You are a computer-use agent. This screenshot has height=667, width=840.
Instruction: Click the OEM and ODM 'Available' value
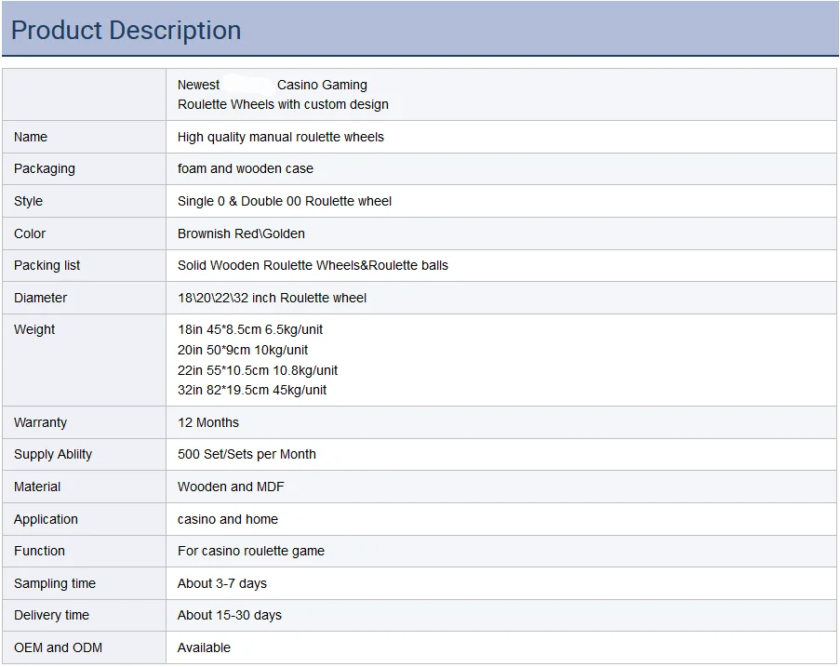(204, 647)
